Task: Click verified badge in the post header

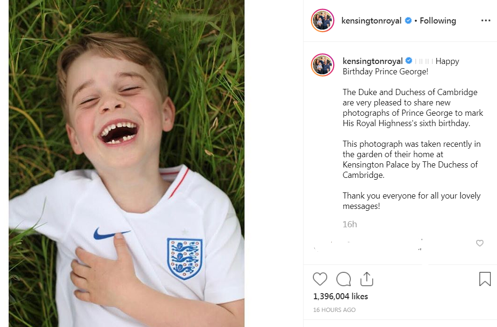Action: pyautogui.click(x=409, y=21)
